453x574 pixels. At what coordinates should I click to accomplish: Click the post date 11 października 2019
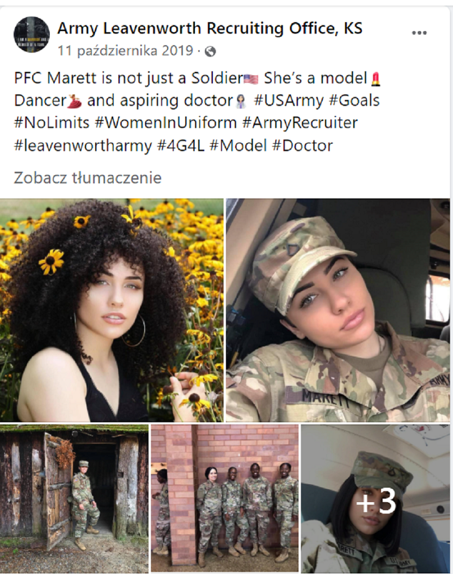click(x=125, y=50)
